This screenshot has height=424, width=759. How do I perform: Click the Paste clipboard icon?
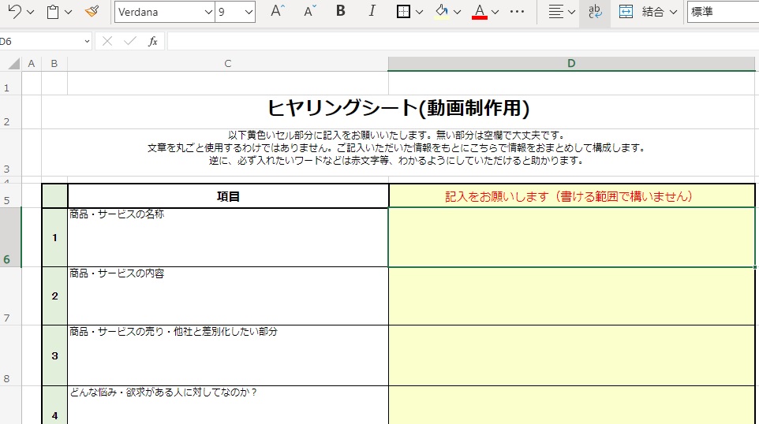pyautogui.click(x=53, y=12)
